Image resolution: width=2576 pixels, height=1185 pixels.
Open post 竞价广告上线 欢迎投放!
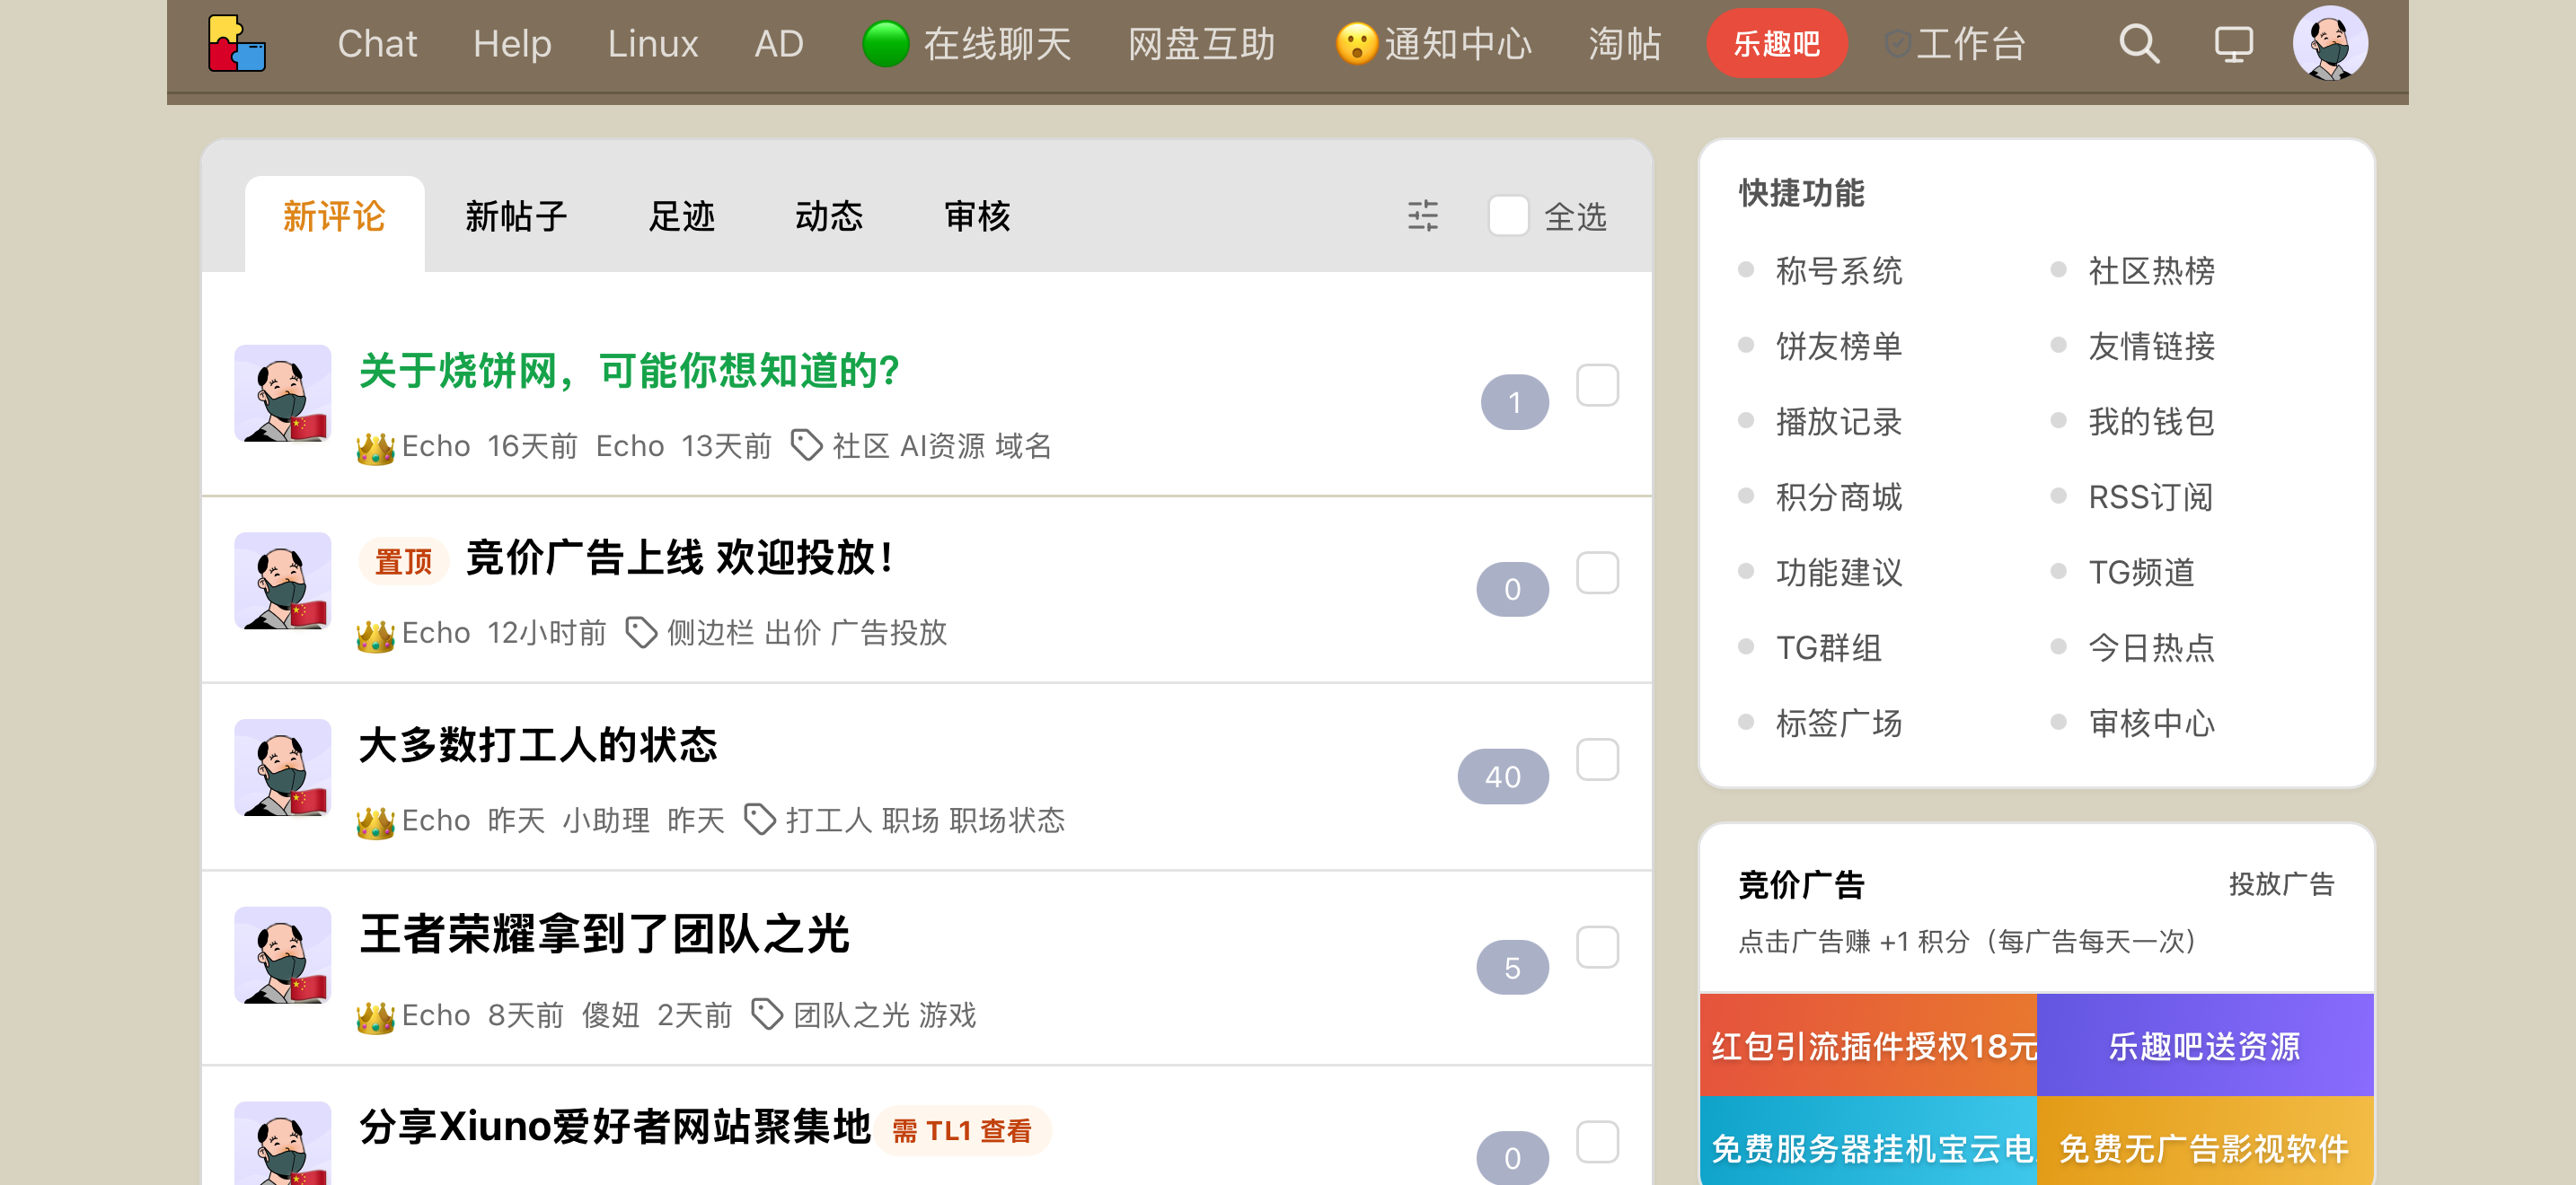click(x=680, y=557)
